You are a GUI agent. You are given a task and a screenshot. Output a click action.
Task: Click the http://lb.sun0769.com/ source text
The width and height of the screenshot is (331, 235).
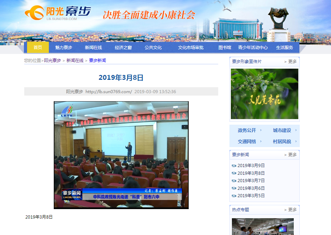(x=109, y=91)
